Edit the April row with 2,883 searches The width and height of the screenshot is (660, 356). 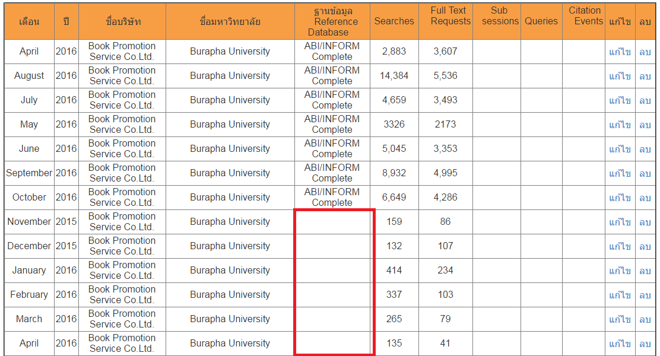620,52
